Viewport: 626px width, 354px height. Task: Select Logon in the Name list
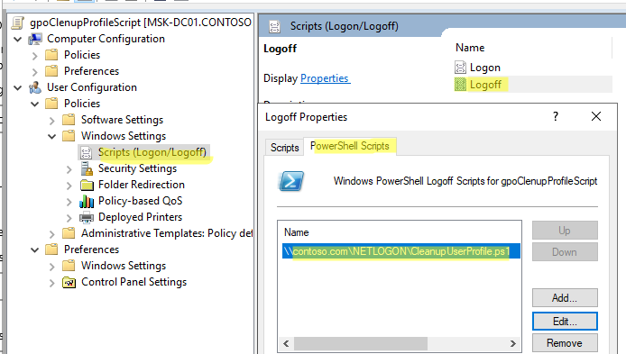(x=484, y=68)
